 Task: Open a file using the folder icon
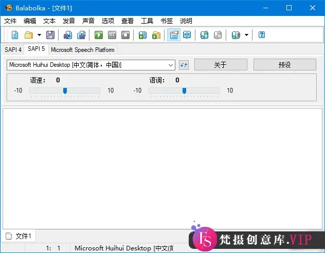click(x=29, y=35)
